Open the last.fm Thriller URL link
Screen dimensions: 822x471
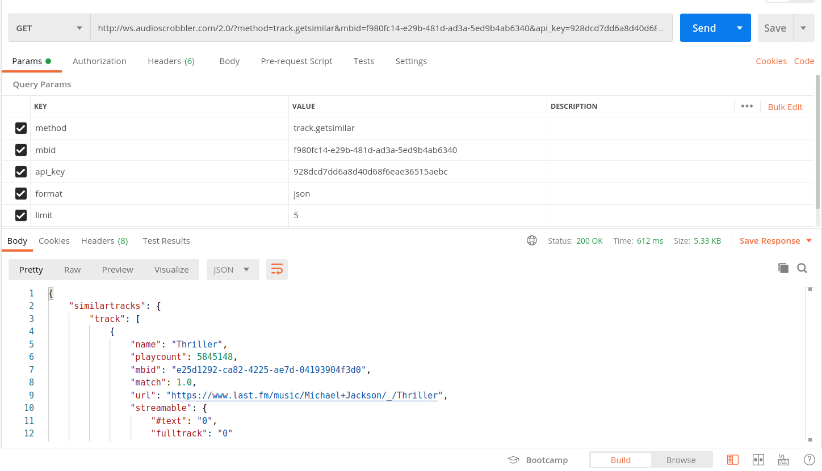tap(305, 395)
